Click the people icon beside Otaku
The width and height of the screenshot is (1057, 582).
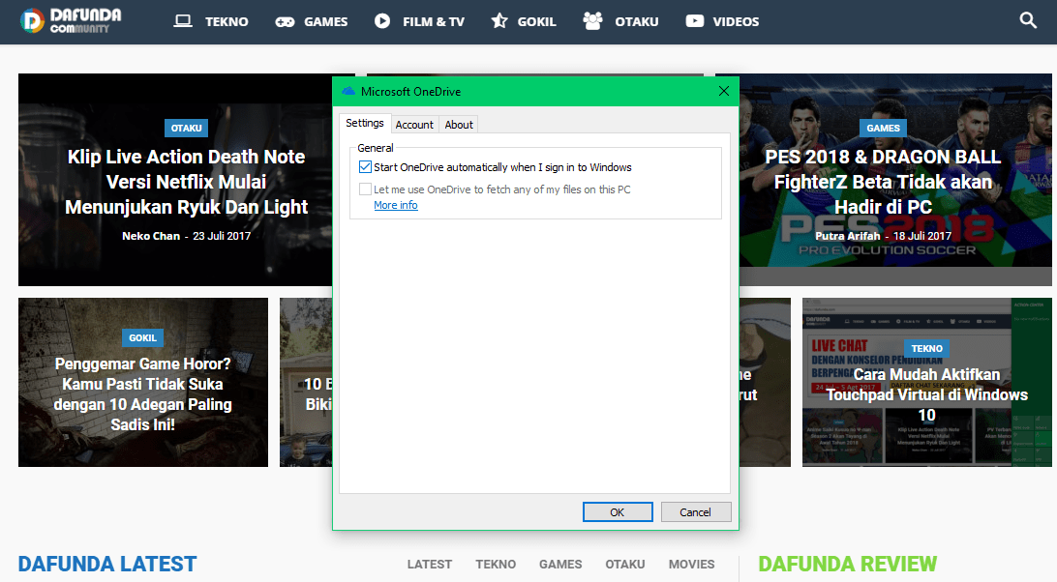pos(592,21)
